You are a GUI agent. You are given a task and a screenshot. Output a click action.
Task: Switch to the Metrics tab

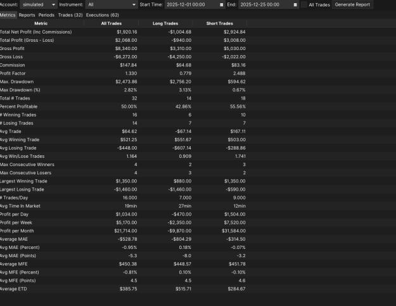click(x=8, y=15)
